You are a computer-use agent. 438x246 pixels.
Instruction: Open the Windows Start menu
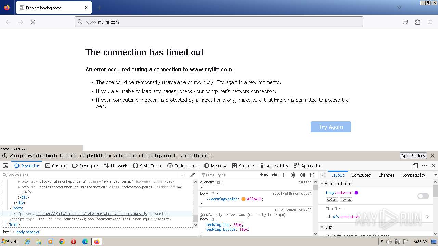(x=10, y=242)
